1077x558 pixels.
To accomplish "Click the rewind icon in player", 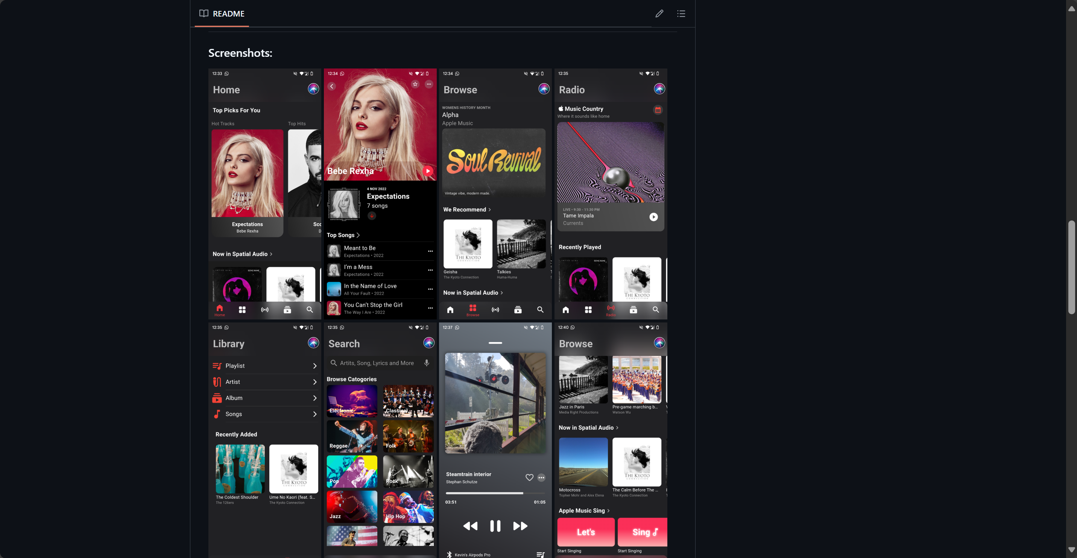I will click(470, 526).
